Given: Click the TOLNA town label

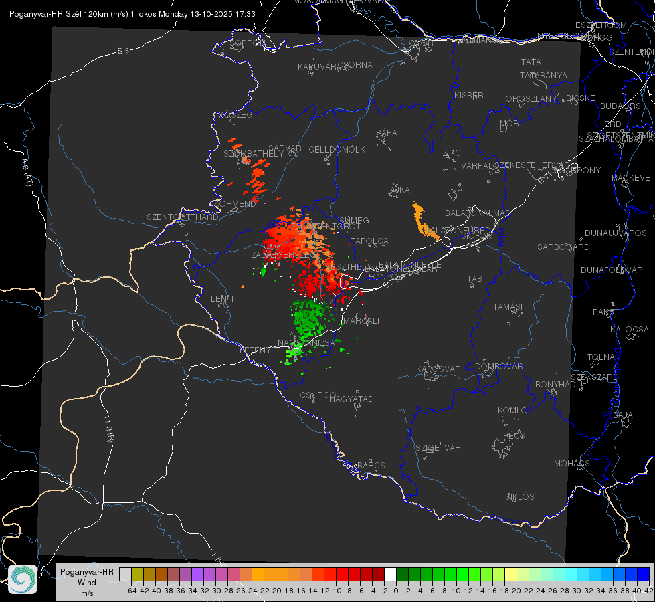Looking at the screenshot, I should click(x=601, y=357).
